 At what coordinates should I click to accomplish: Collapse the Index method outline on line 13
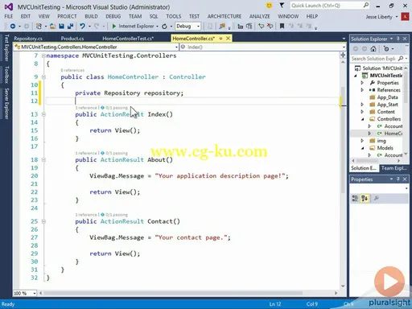[x=43, y=114]
